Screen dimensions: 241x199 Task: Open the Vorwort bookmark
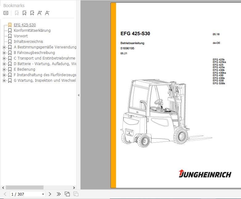click(21, 36)
